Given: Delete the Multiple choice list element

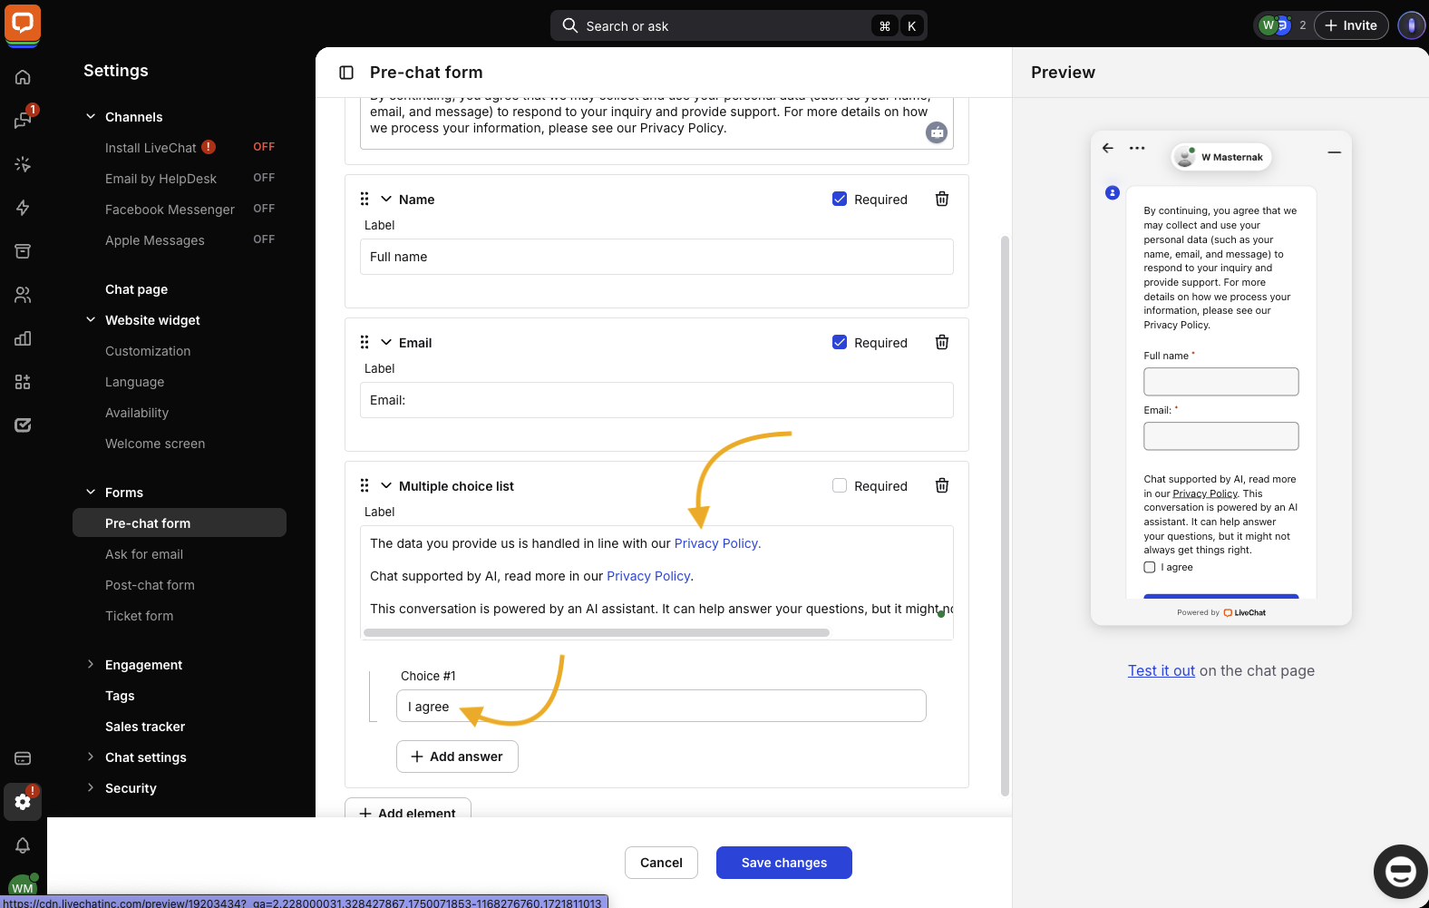Looking at the screenshot, I should click(942, 485).
